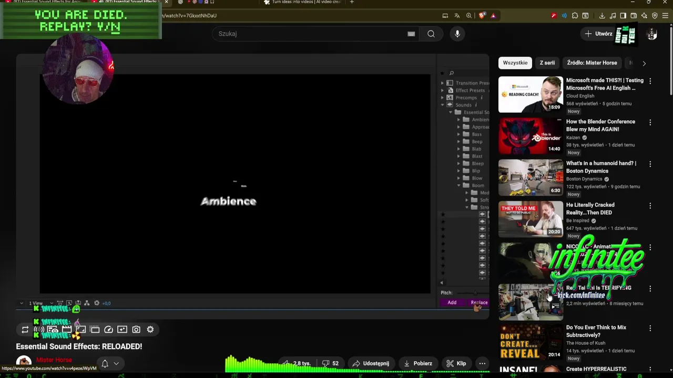This screenshot has width=673, height=378.
Task: Open Brave Rewards triangle icon
Action: tap(493, 16)
